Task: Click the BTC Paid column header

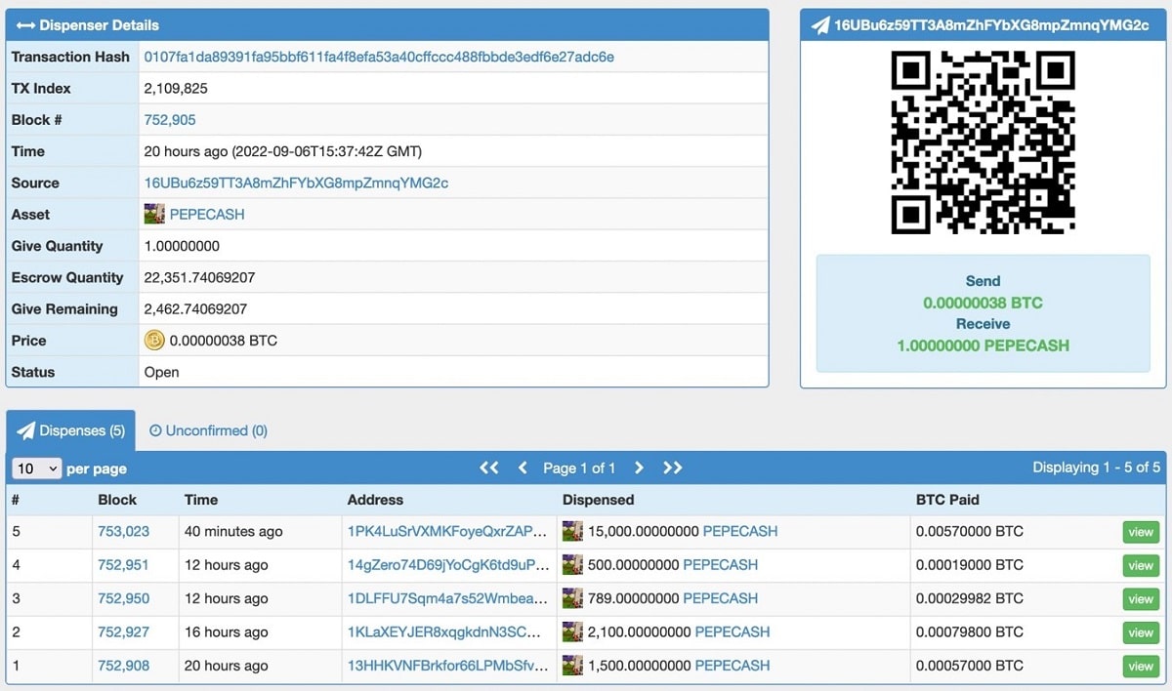Action: click(947, 500)
